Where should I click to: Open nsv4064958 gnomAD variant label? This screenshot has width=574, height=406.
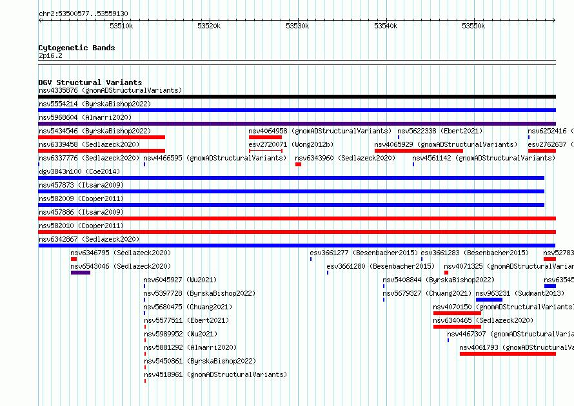point(320,131)
